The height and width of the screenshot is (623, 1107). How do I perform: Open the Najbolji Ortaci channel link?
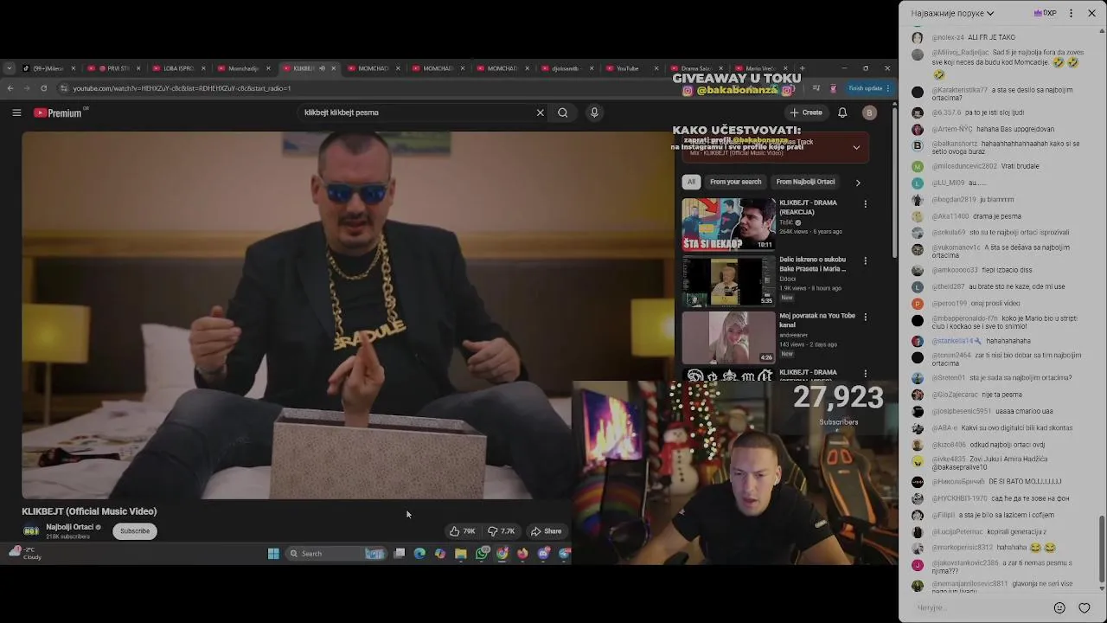pos(70,527)
